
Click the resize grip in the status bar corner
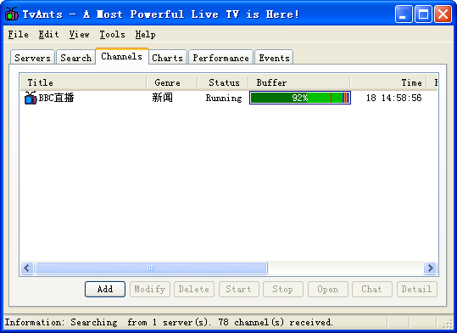448,324
